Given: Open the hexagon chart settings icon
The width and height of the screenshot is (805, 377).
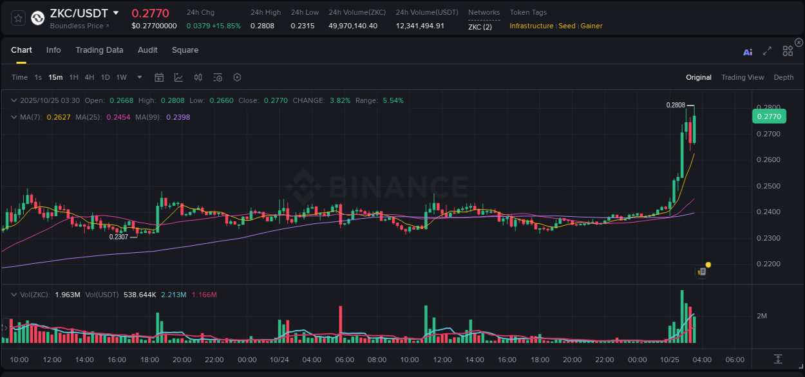Looking at the screenshot, I should click(237, 77).
